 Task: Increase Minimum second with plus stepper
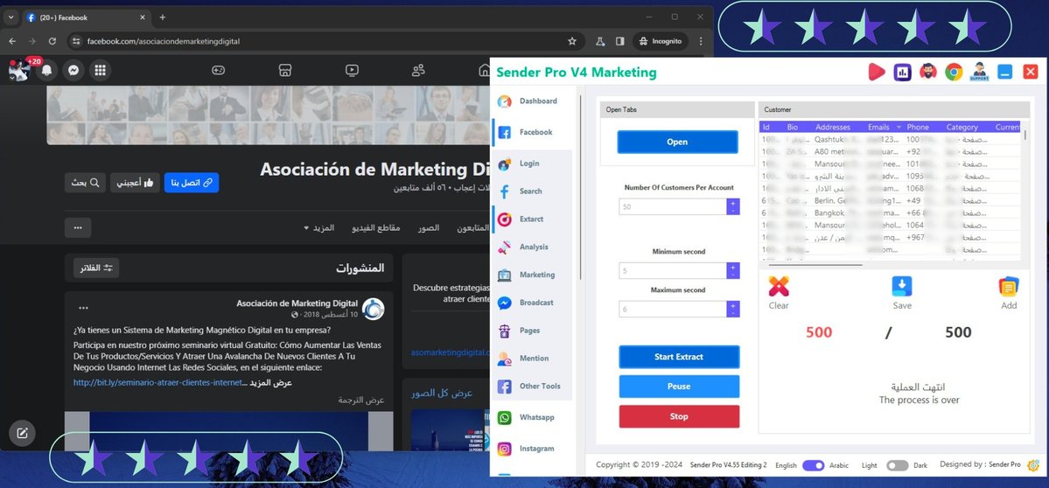732,267
